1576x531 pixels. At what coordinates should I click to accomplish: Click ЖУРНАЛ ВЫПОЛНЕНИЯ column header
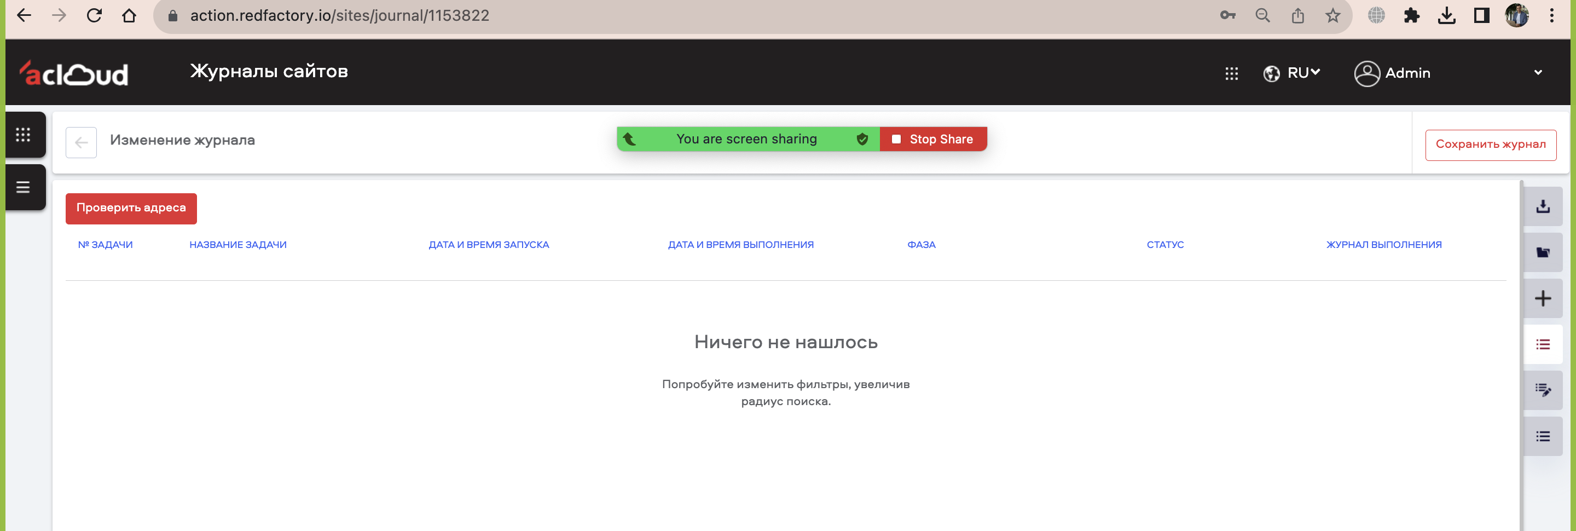coord(1384,245)
